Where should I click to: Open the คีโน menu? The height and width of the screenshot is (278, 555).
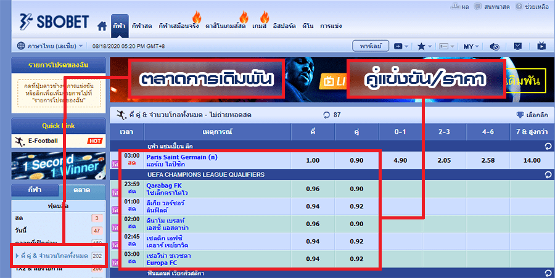point(308,26)
